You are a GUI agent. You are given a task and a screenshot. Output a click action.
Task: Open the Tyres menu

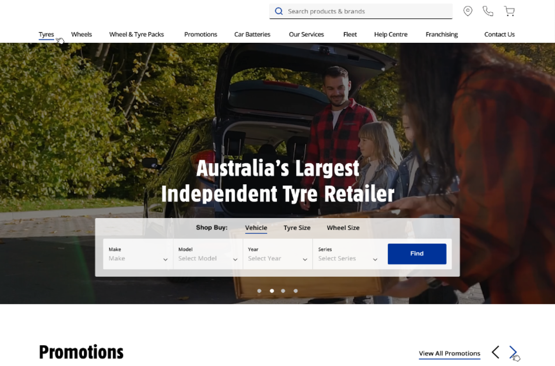46,34
